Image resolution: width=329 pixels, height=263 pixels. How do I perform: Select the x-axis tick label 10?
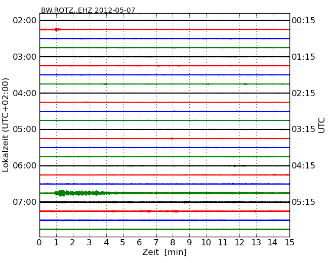(x=206, y=242)
